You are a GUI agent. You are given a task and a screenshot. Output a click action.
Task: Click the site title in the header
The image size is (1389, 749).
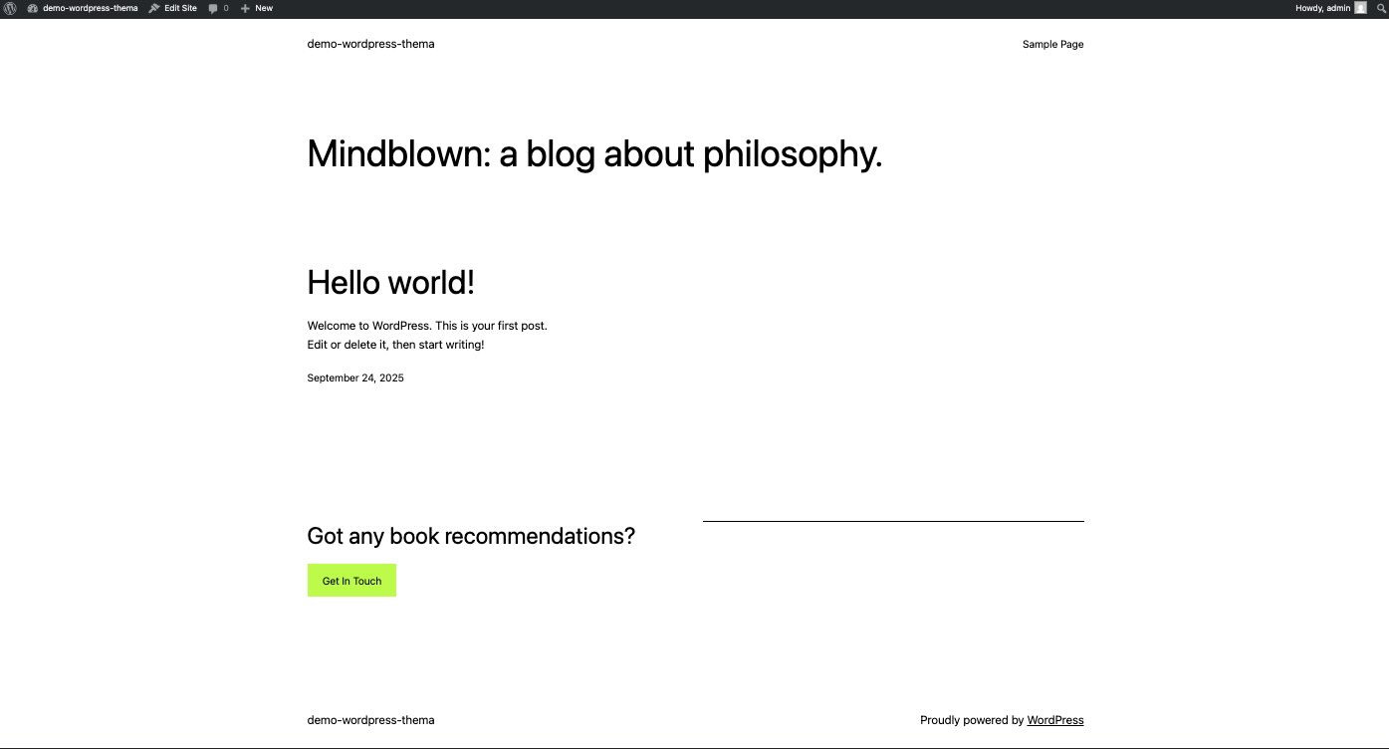point(370,44)
